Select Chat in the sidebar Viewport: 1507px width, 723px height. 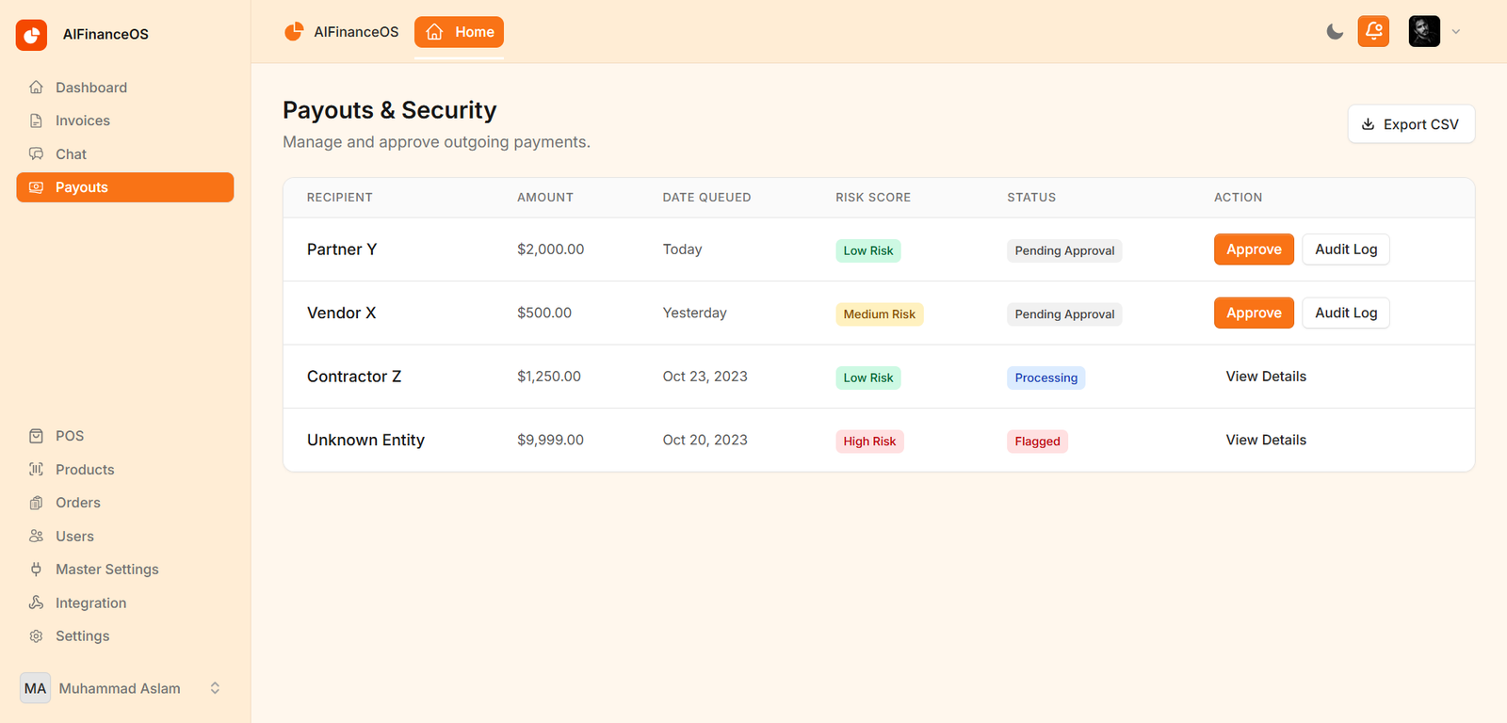point(124,154)
